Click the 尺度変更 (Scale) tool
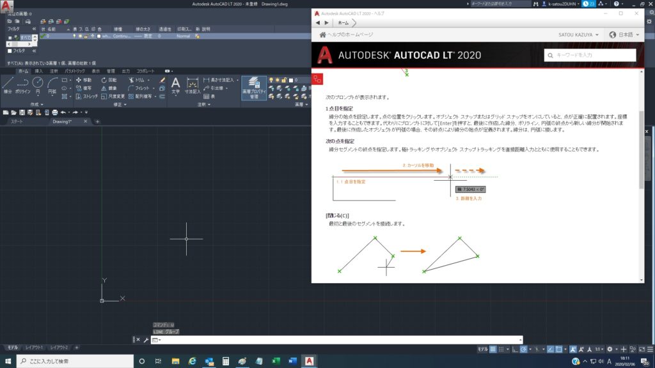The image size is (655, 368). [x=113, y=96]
